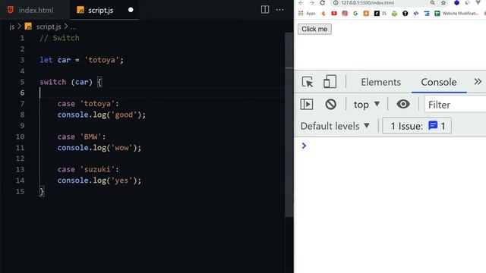Image resolution: width=486 pixels, height=273 pixels.
Task: Open the top JavaScript context dropdown
Action: 367,105
